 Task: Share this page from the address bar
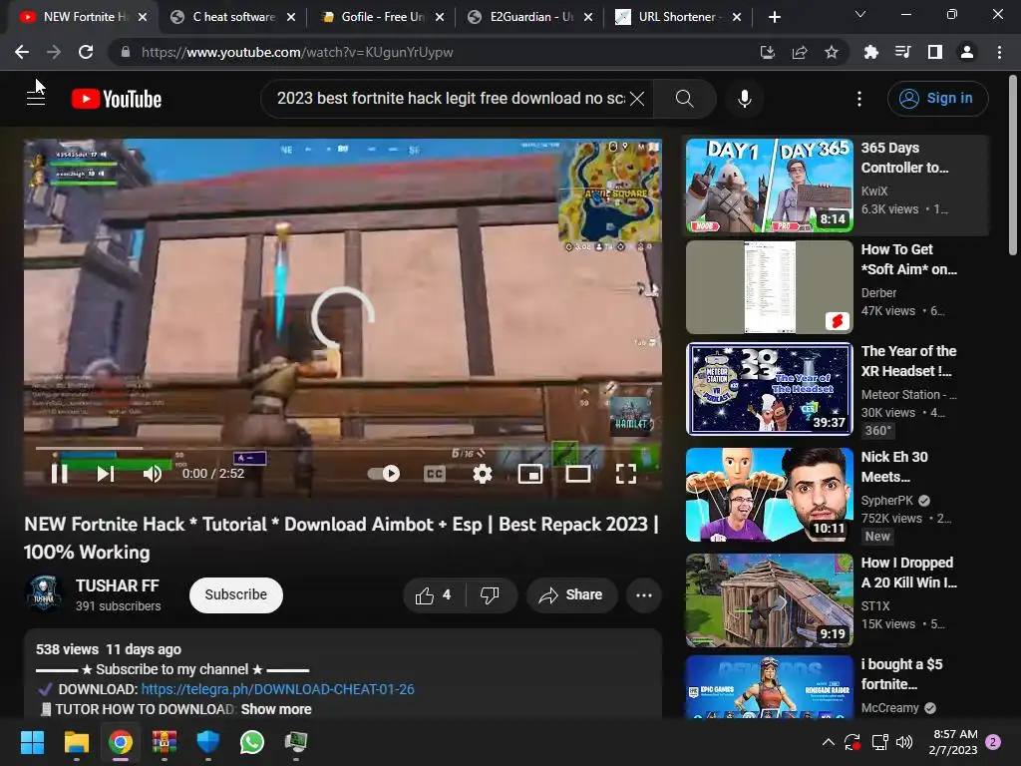point(800,52)
